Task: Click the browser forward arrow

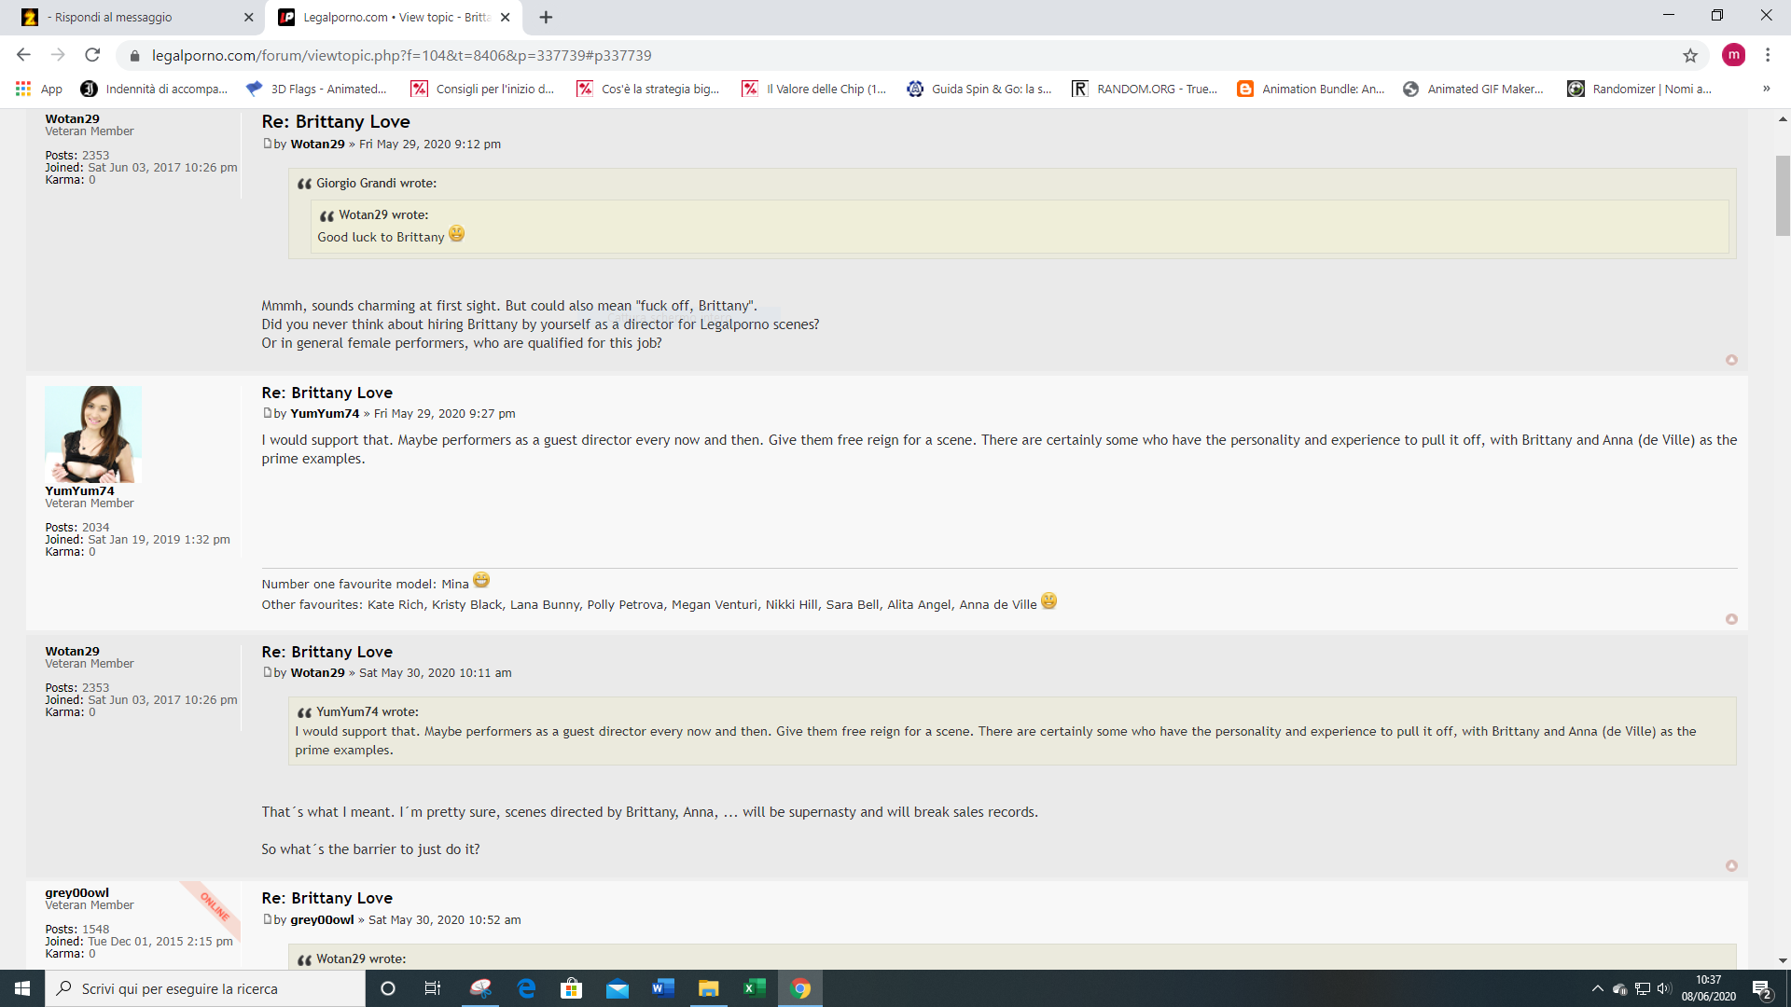Action: (x=58, y=55)
